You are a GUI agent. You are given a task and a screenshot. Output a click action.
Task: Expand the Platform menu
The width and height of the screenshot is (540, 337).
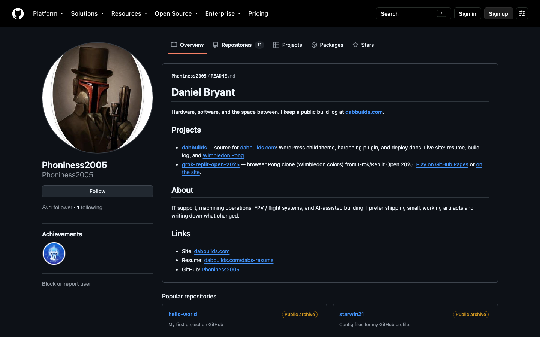click(x=48, y=13)
